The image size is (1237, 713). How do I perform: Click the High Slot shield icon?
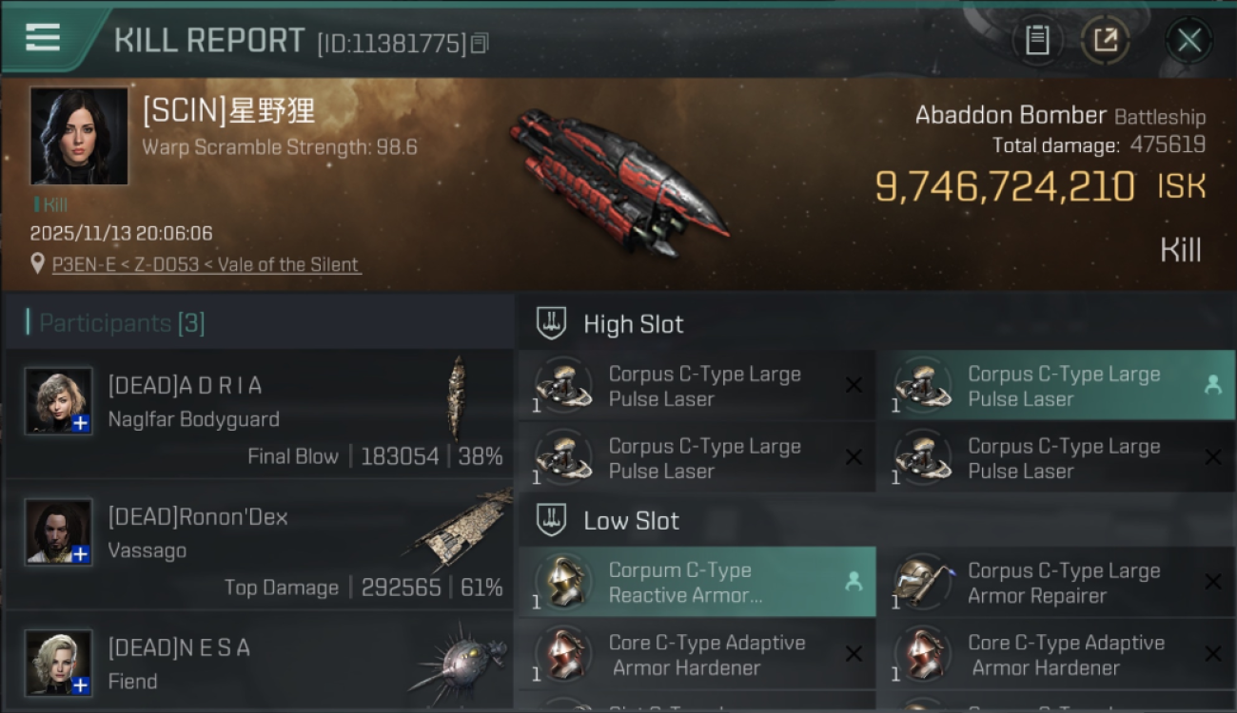coord(552,323)
